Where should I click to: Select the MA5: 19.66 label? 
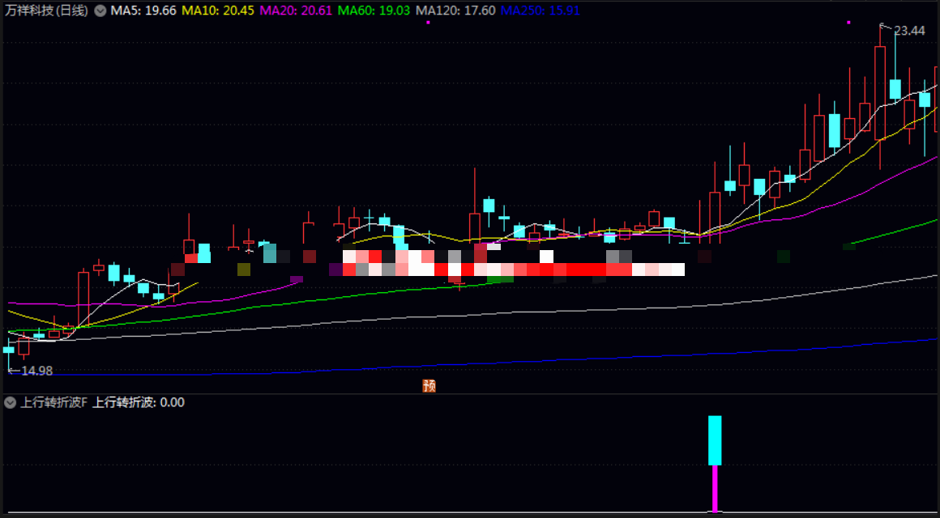click(x=143, y=11)
